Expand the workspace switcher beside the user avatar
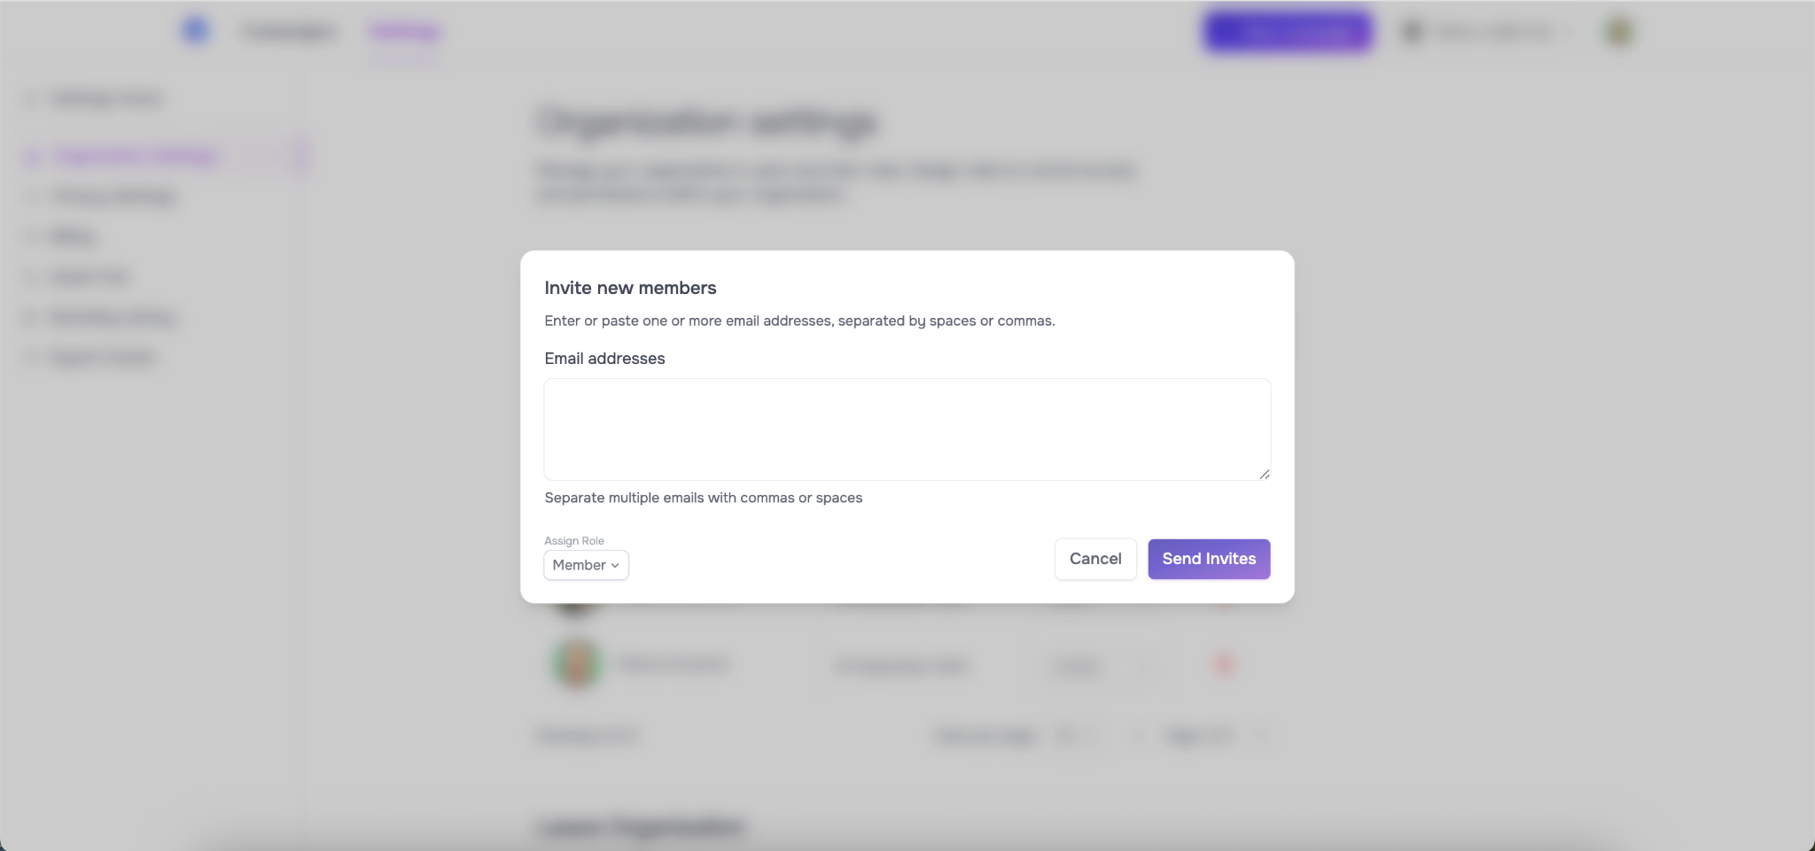Screen dimensions: 1815x851 (x=1493, y=32)
